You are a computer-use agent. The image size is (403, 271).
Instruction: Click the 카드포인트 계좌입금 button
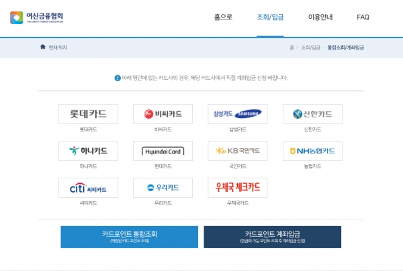coord(273,237)
